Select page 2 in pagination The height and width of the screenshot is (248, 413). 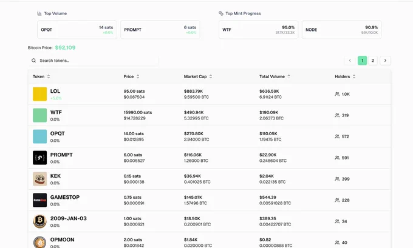click(373, 61)
